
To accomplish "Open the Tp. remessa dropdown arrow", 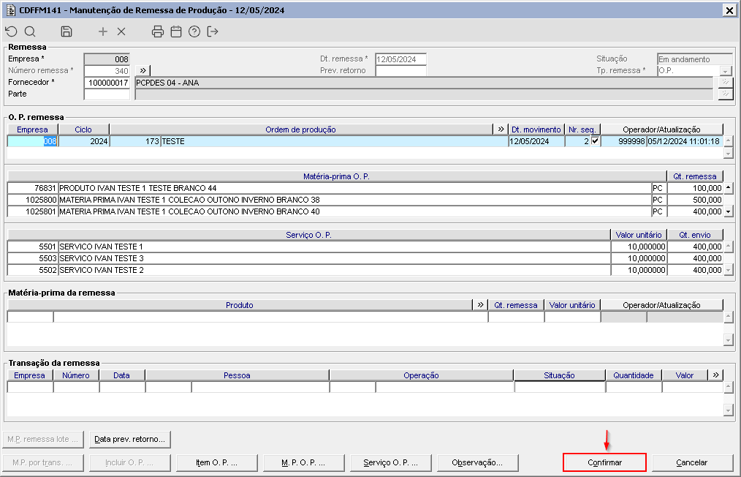I will click(726, 71).
